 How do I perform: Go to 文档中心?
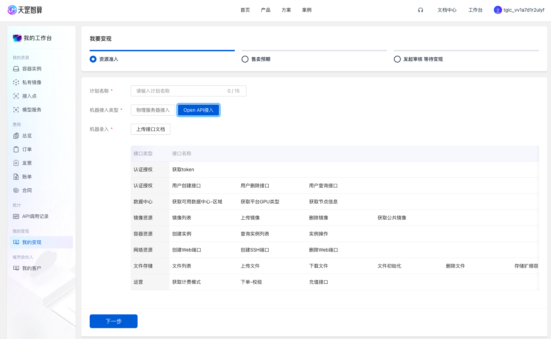(x=447, y=10)
